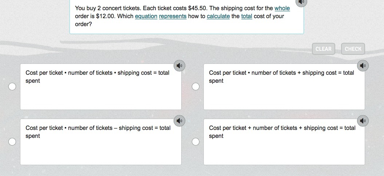Open the 'equation' vocabulary link
384x176 pixels.
[146, 16]
